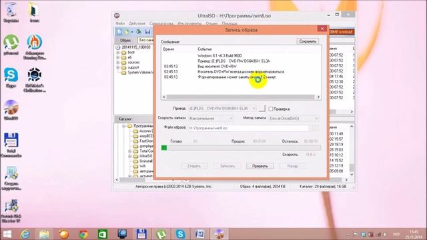Click the system tray clock showing 25.11.2014
The width and height of the screenshot is (427, 240).
414,234
